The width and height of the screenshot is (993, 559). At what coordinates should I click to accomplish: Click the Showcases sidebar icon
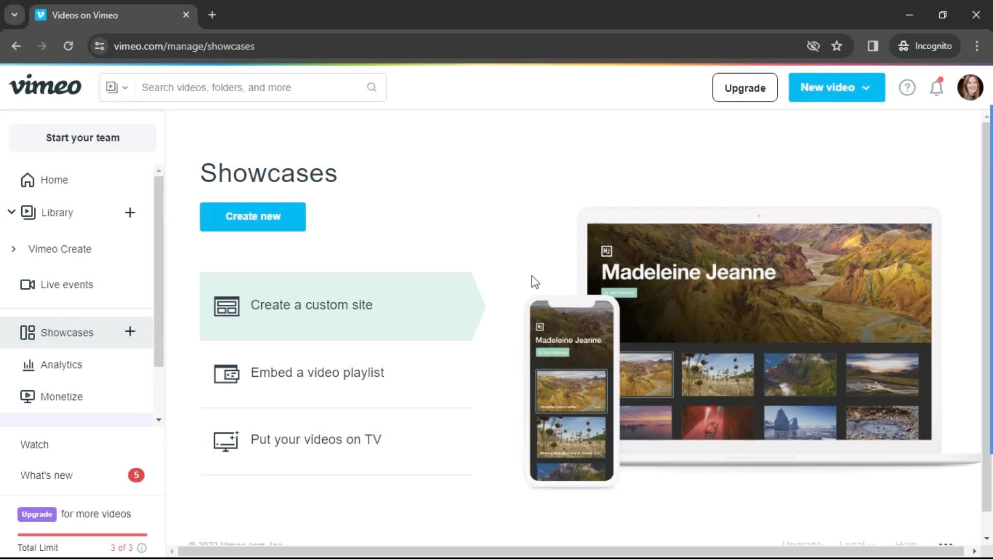[x=27, y=332]
